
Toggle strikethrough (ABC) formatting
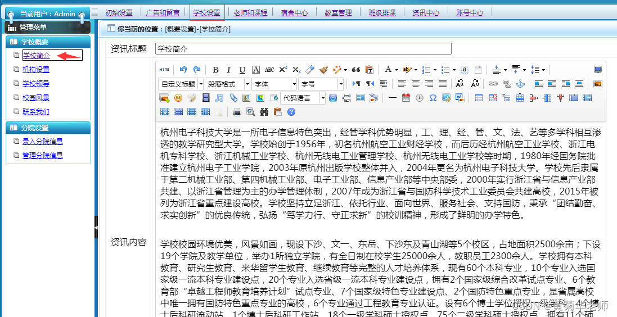[269, 70]
